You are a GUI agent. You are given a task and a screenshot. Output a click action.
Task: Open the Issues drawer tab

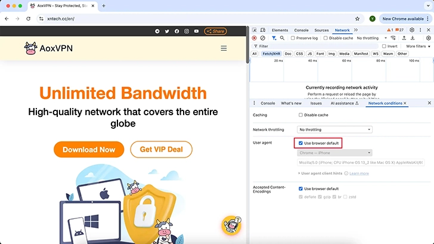coord(316,103)
